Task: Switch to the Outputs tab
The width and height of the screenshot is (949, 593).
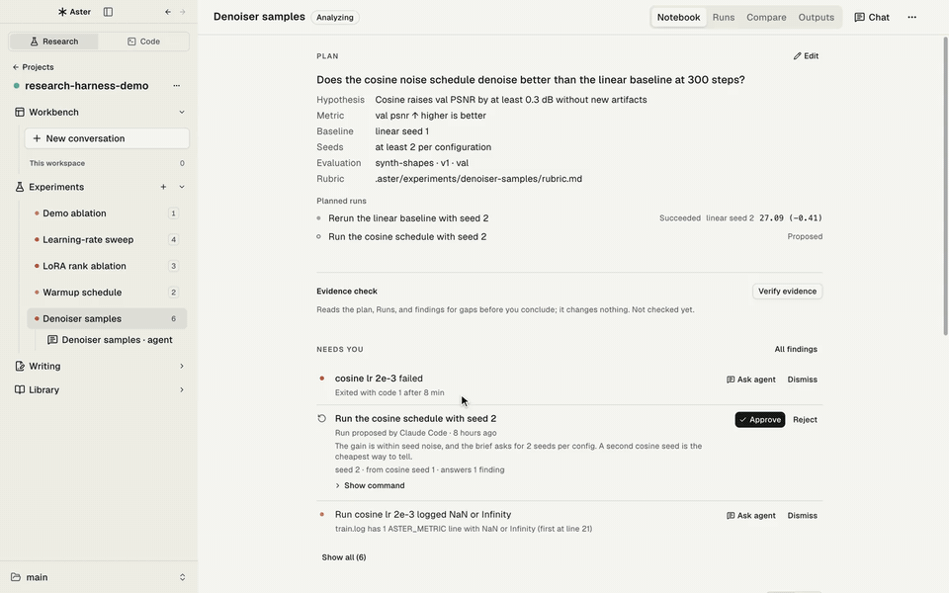Action: click(x=816, y=17)
